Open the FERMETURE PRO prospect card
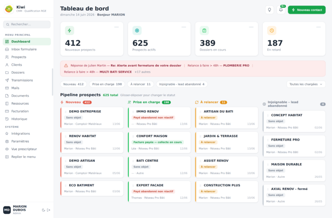The image size is (332, 218). (294, 146)
